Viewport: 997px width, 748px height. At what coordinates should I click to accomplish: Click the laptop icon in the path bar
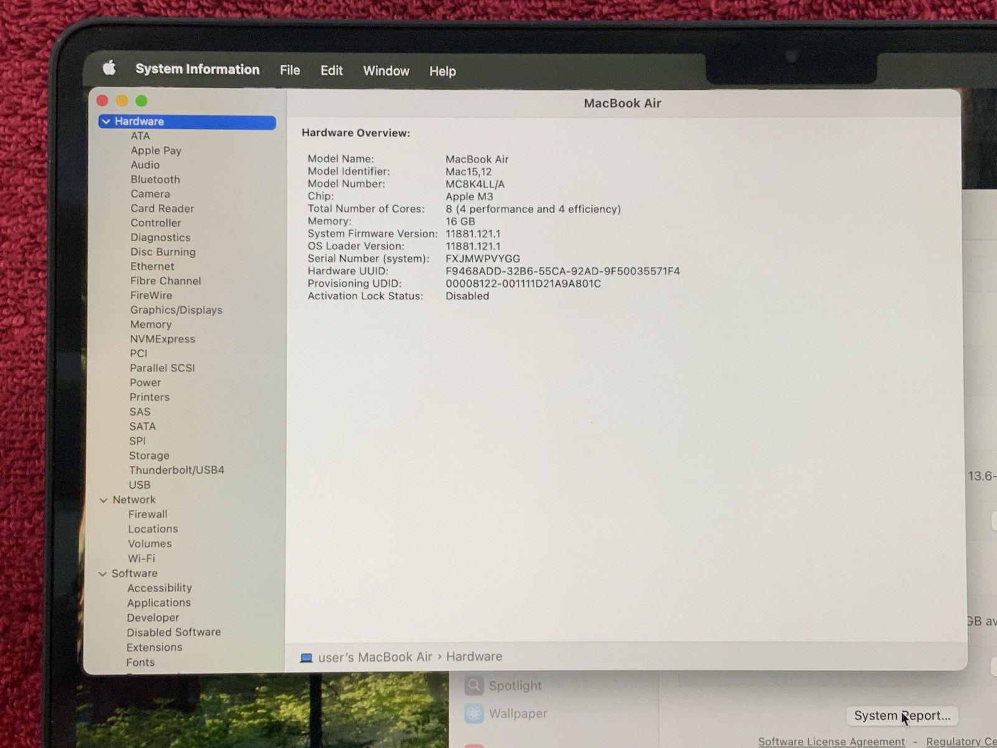[x=306, y=658]
